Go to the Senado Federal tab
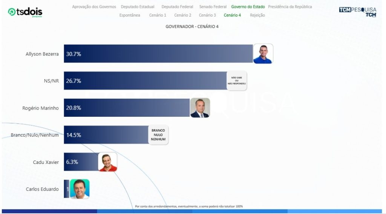The height and width of the screenshot is (214, 386). [x=213, y=7]
